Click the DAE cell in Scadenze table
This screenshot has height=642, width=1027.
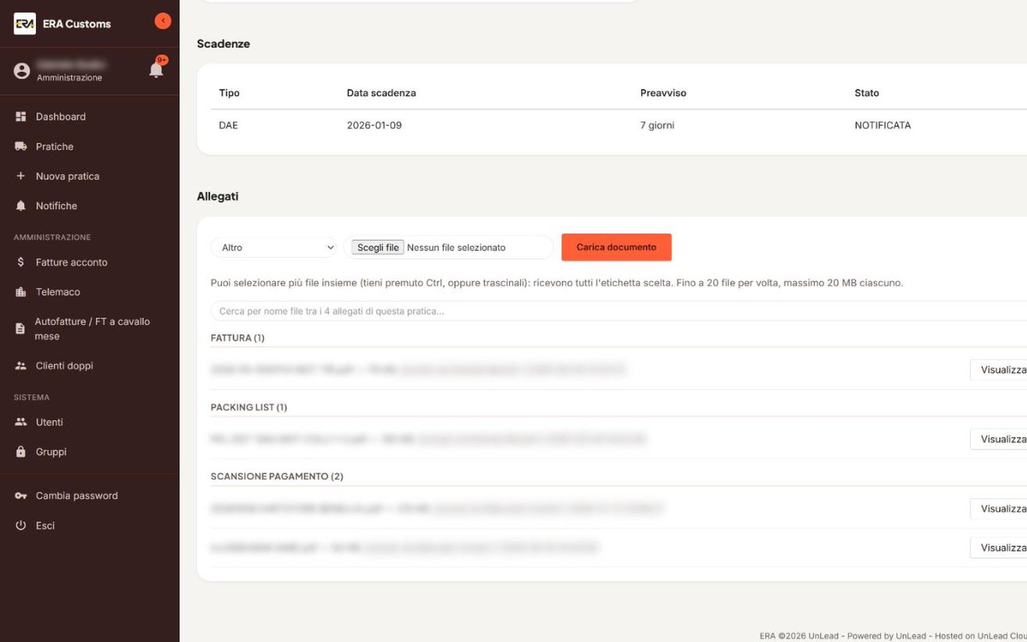pyautogui.click(x=229, y=125)
